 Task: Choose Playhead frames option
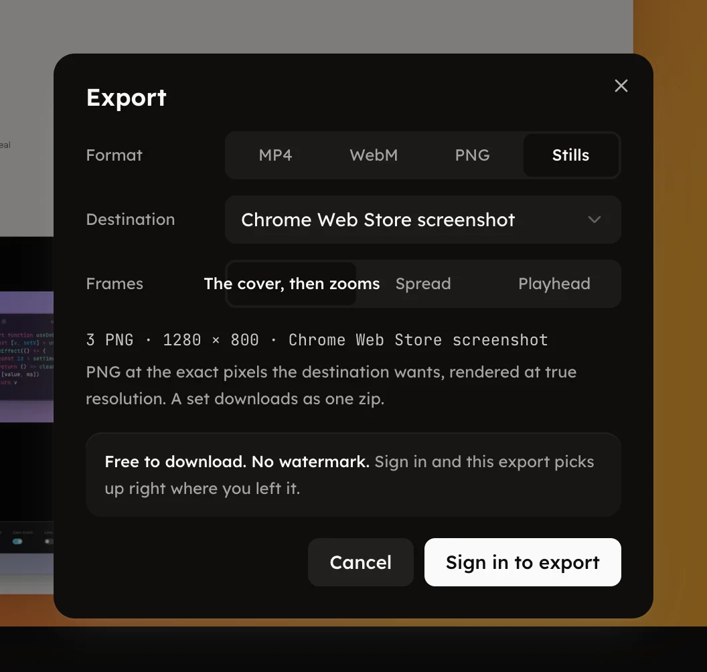point(554,284)
